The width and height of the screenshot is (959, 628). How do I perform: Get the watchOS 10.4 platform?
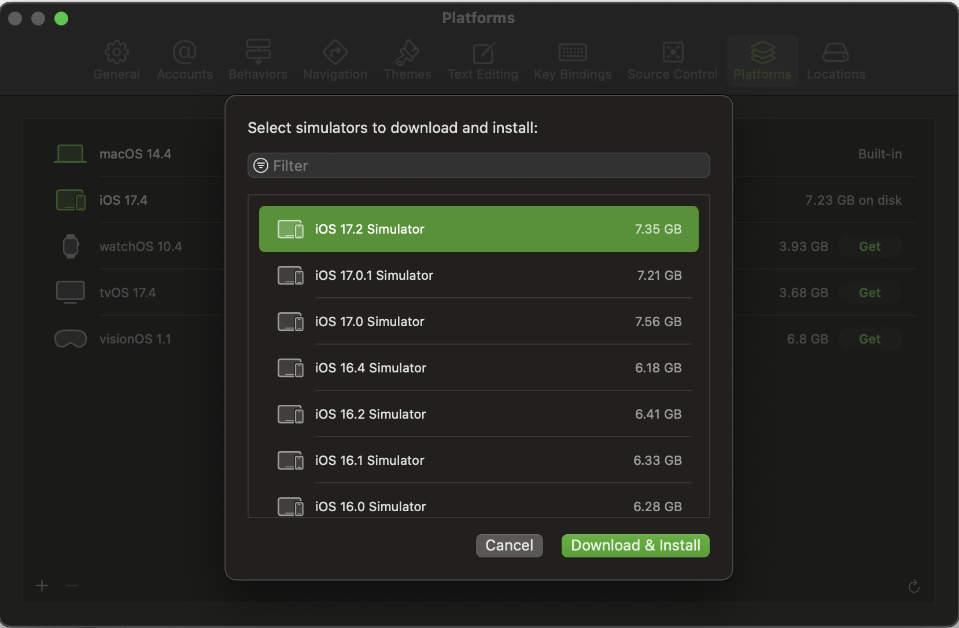(x=869, y=246)
